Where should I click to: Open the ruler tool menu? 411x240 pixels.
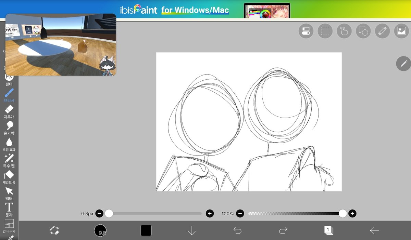click(383, 31)
